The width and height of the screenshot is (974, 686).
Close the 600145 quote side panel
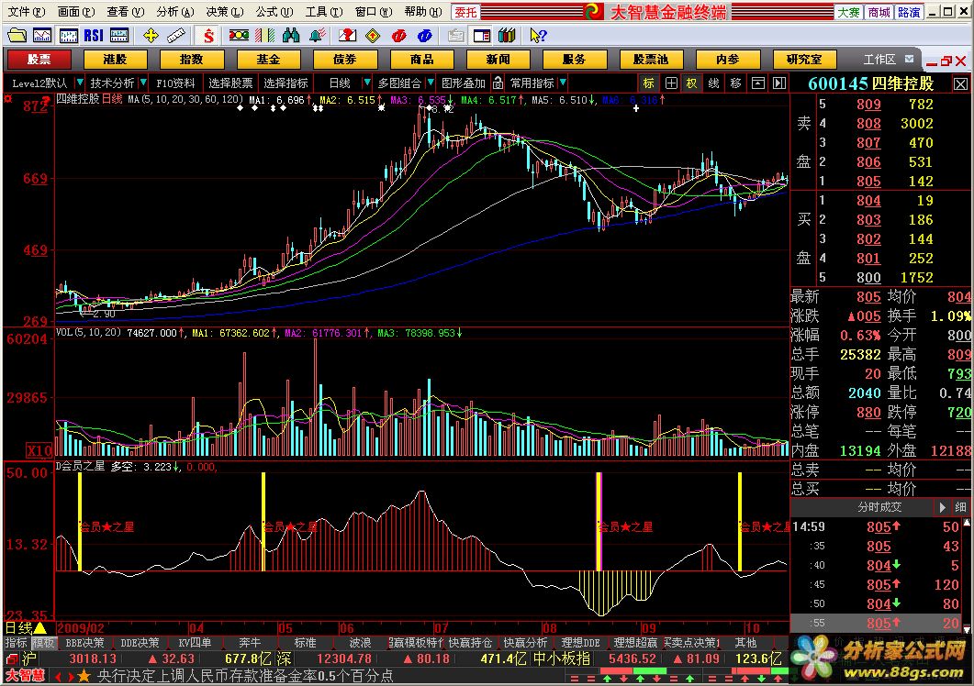(x=960, y=83)
